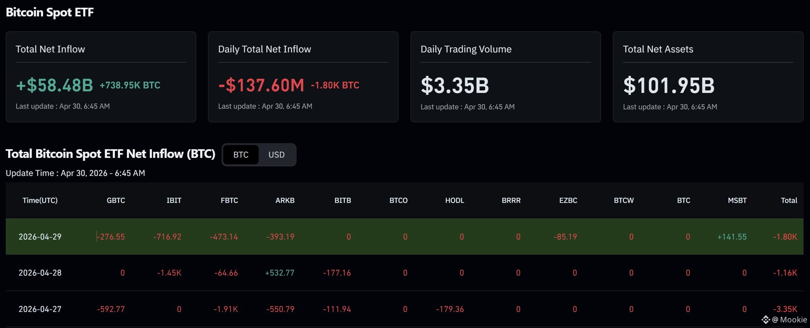Click the Bitcoin Spot ETF page heading
810x328 pixels.
(x=50, y=12)
